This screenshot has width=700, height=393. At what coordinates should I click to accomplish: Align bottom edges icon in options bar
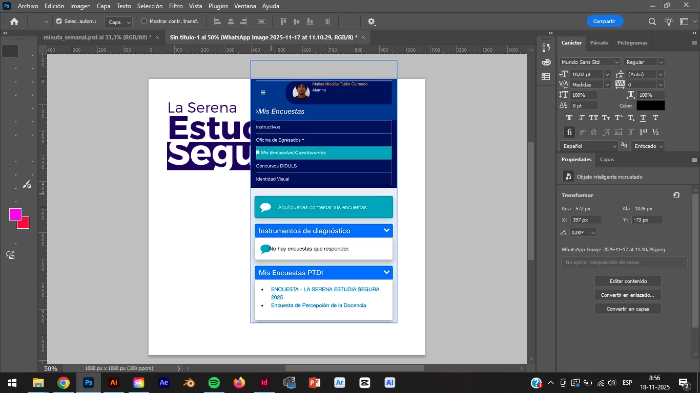tap(310, 21)
